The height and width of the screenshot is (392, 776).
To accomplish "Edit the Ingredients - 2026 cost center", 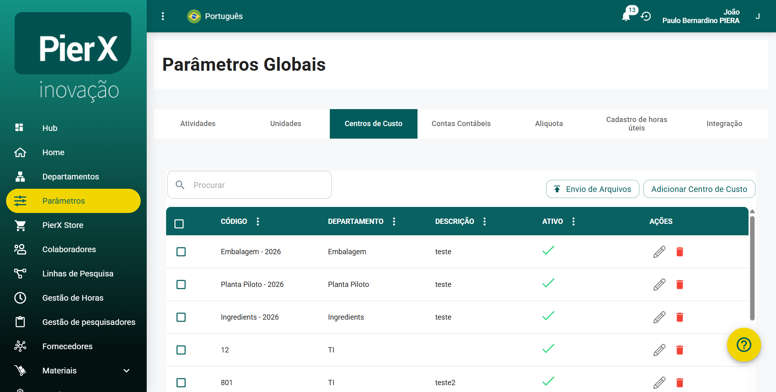I will pos(659,317).
